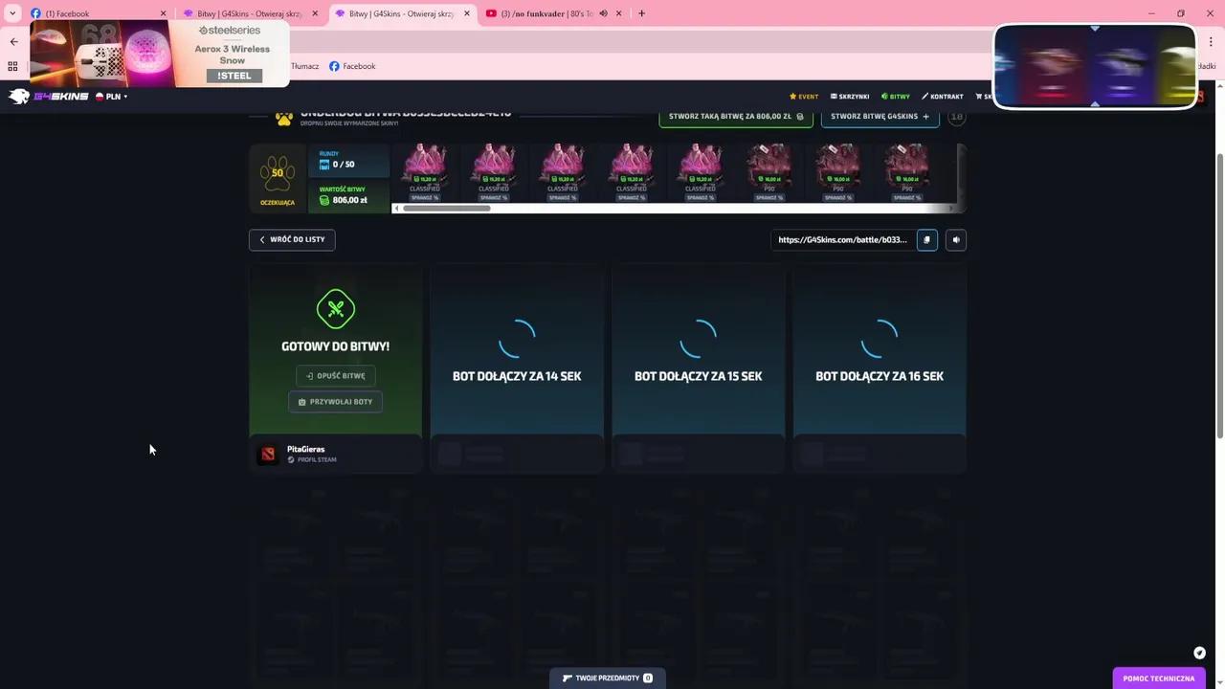Click Wróć do listy button

(292, 239)
